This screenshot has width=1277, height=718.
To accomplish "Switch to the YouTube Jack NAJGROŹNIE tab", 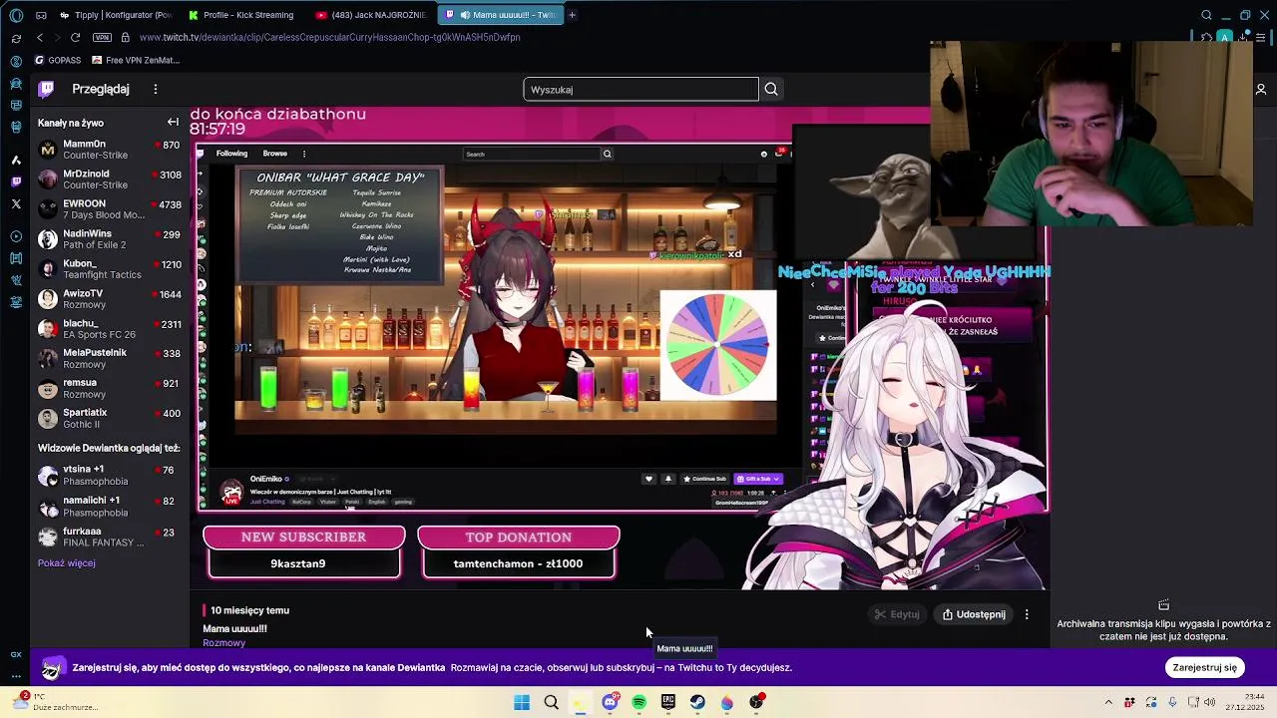I will (x=371, y=15).
